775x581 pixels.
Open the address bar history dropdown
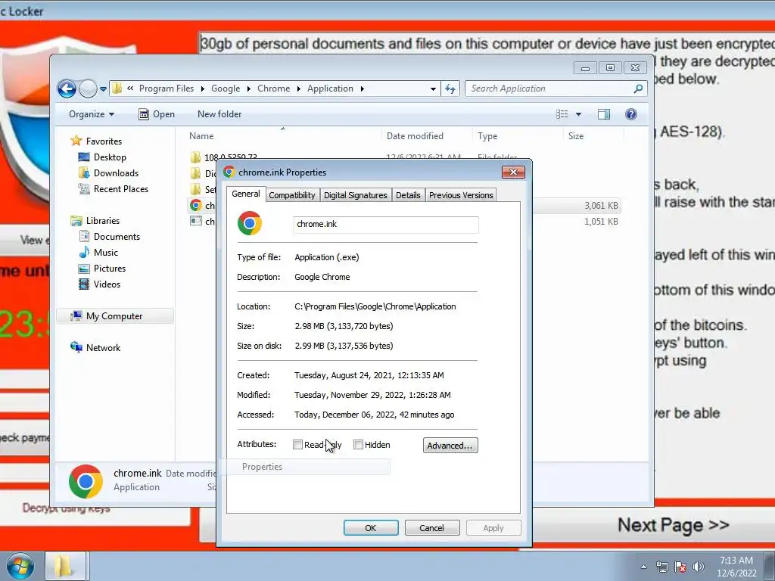(433, 89)
